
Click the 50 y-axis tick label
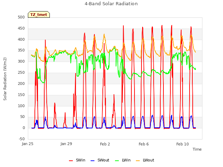[22, 117]
